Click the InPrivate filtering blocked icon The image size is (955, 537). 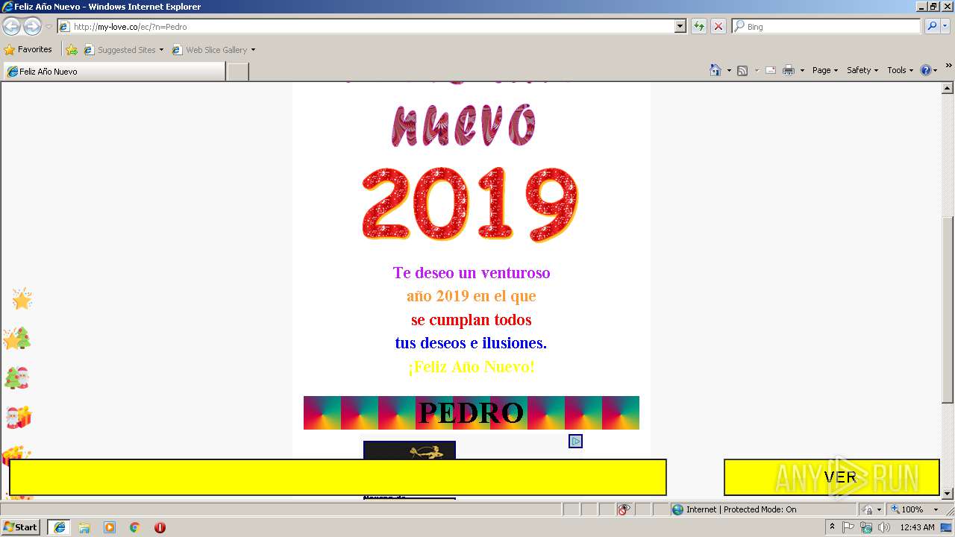click(624, 509)
